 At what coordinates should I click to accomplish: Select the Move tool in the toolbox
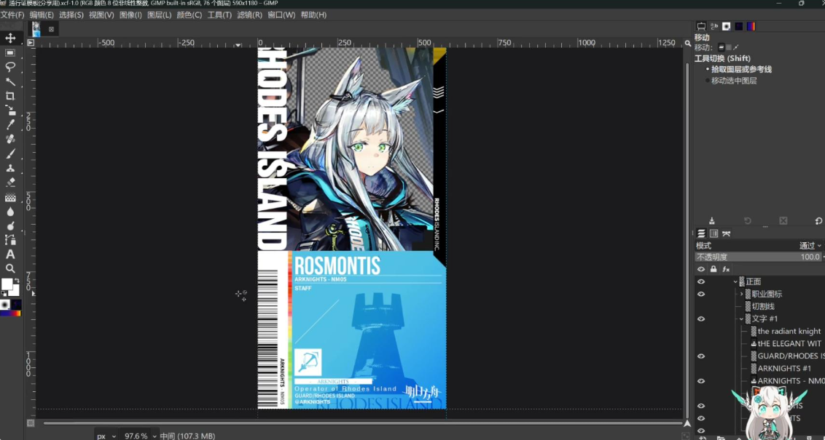point(10,39)
